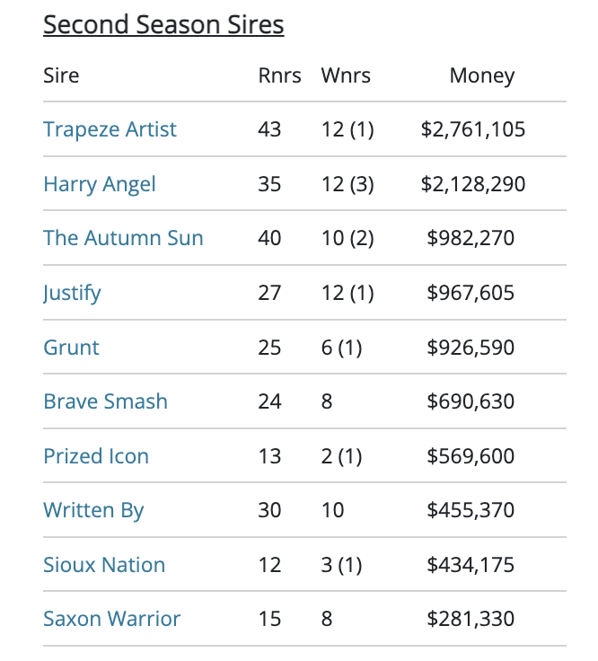Click the $982,270 earnings cell

[470, 238]
